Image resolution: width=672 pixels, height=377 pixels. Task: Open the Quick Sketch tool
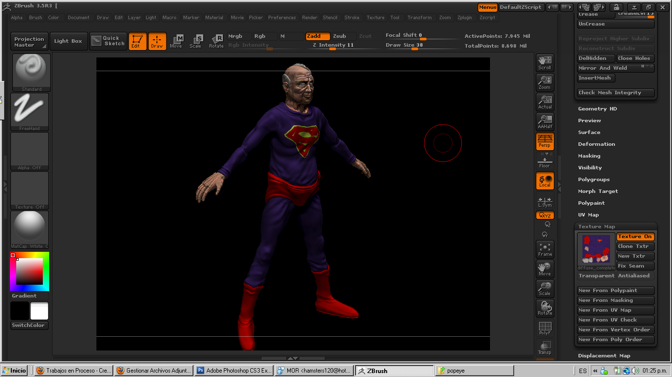tap(108, 41)
